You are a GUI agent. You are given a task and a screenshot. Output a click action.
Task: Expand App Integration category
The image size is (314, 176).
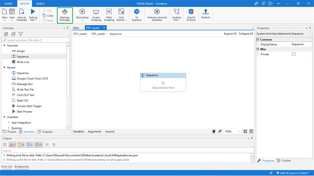pos(9,122)
